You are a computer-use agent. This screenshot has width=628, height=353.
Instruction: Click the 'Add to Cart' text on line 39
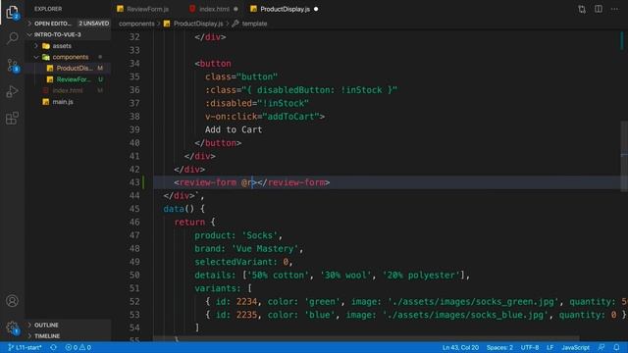234,129
